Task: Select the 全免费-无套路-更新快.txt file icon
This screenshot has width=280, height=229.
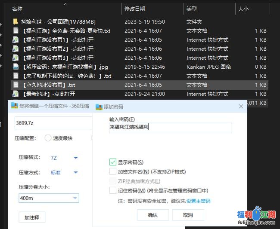Action: (16, 31)
